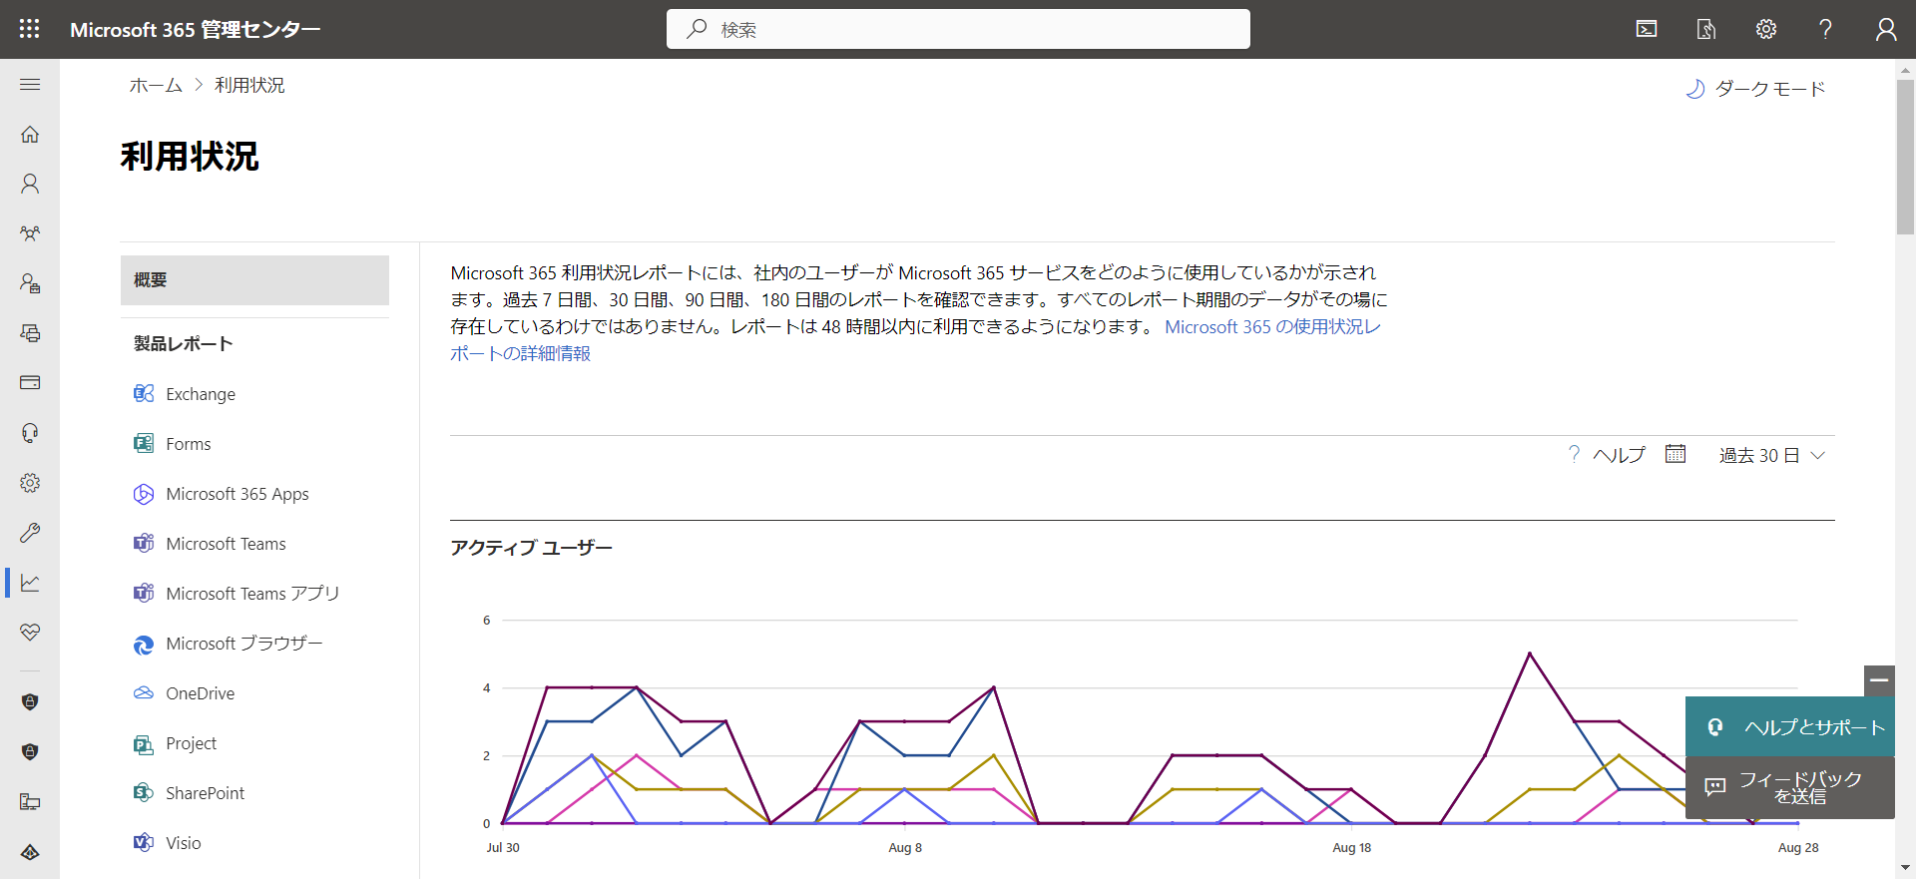1916x879 pixels.
Task: Open Health heart icon in sidebar
Action: click(x=30, y=633)
